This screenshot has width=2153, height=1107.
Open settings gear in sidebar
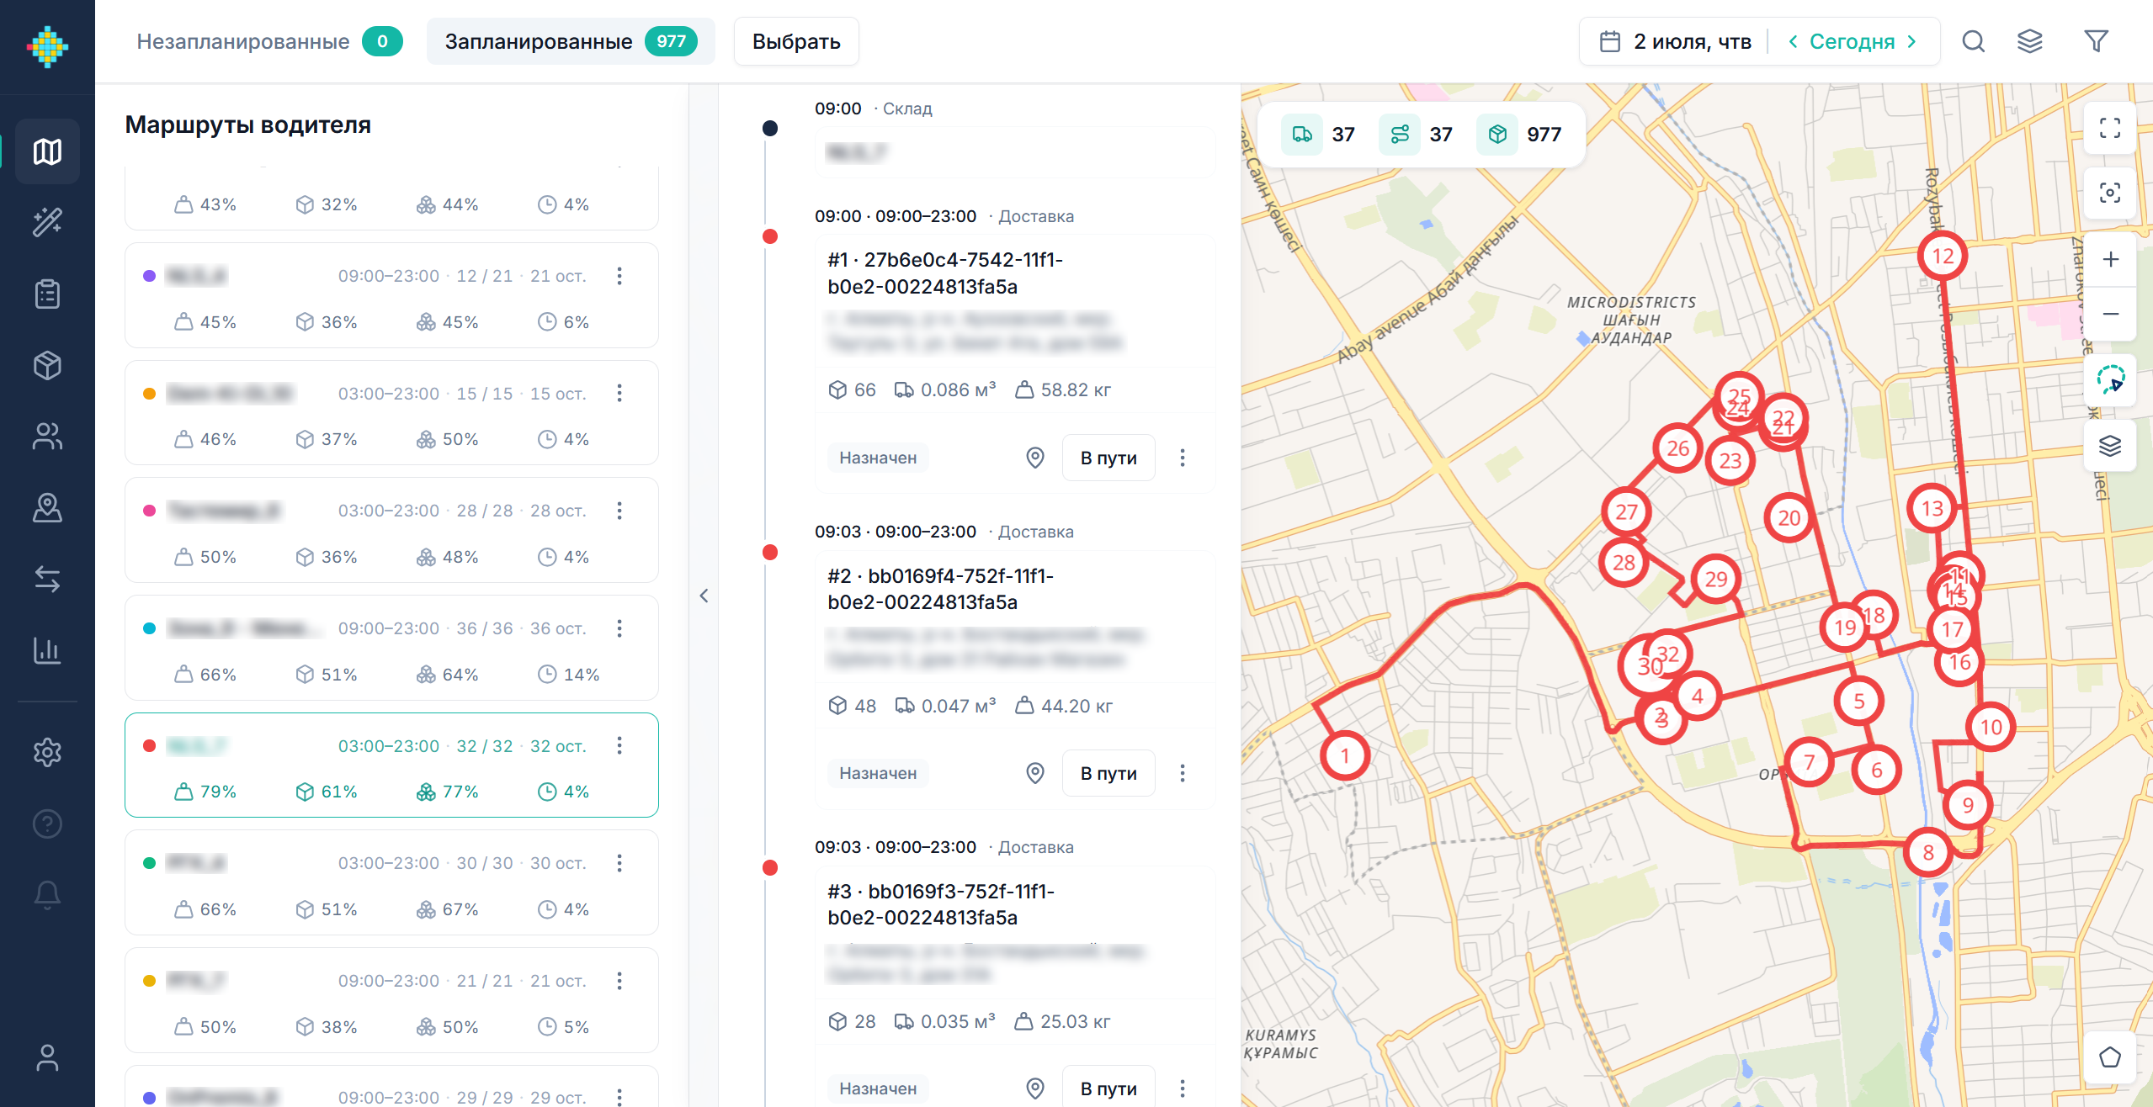(x=47, y=752)
